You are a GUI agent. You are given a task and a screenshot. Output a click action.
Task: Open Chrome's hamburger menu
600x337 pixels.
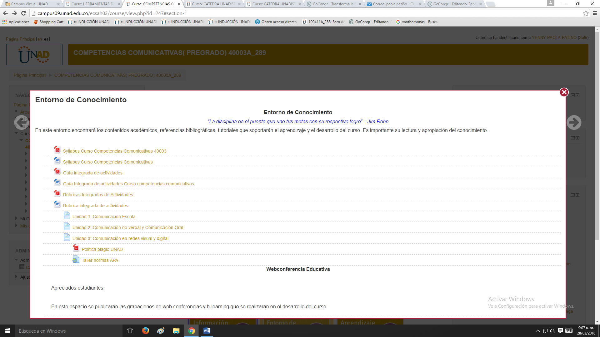point(595,13)
